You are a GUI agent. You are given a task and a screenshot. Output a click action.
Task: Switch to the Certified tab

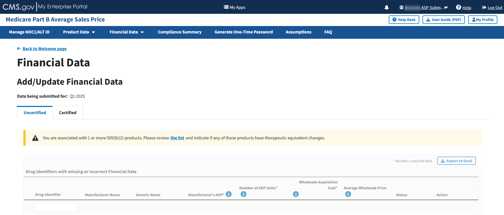pyautogui.click(x=67, y=113)
